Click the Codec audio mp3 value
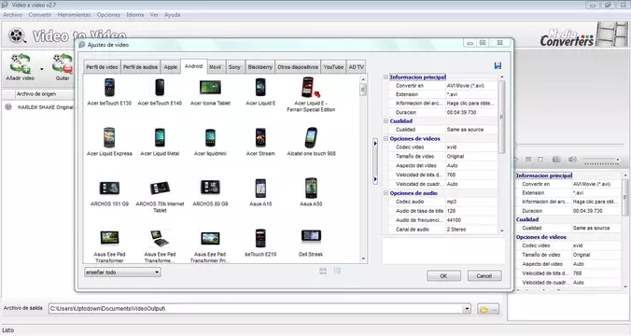The height and width of the screenshot is (336, 631). pos(471,202)
